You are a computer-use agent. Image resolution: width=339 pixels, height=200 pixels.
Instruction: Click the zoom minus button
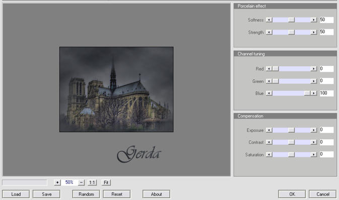(x=81, y=182)
